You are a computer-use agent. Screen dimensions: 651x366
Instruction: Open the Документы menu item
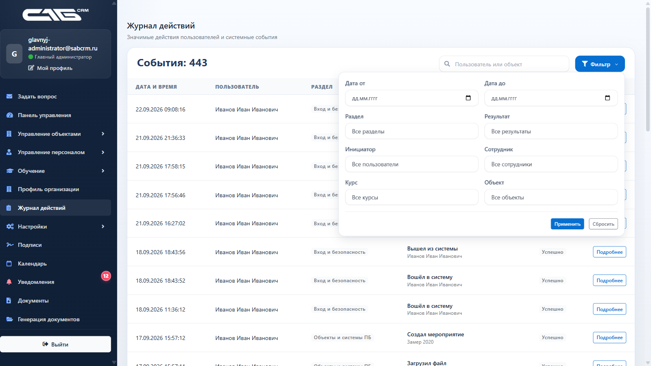(x=55, y=301)
